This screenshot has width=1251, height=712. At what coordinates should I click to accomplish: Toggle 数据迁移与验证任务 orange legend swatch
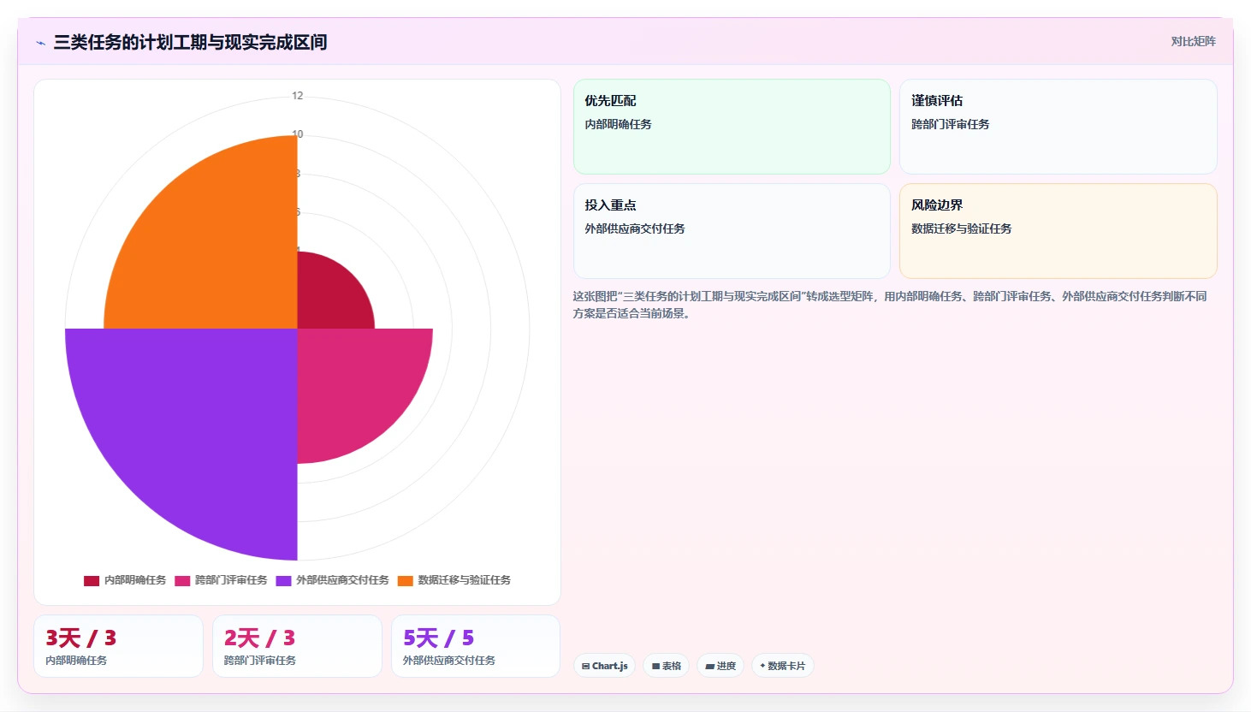[405, 580]
